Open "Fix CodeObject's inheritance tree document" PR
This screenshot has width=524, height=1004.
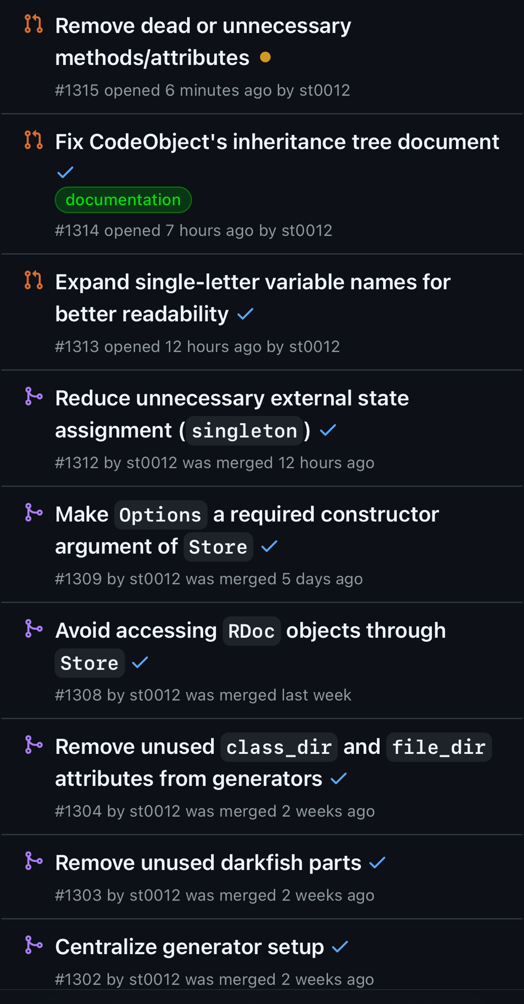coord(277,142)
